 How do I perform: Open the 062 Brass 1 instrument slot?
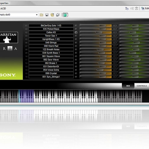[x=51, y=63]
